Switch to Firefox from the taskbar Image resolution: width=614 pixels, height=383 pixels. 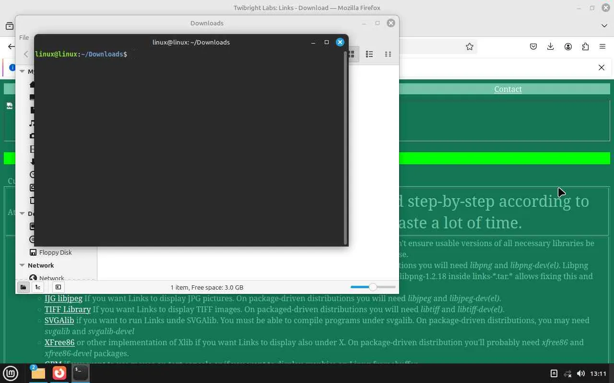[x=59, y=373]
